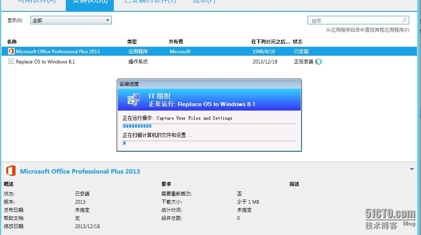Click the 已安装 status cell in the Office row
The height and width of the screenshot is (235, 421).
[x=301, y=51]
